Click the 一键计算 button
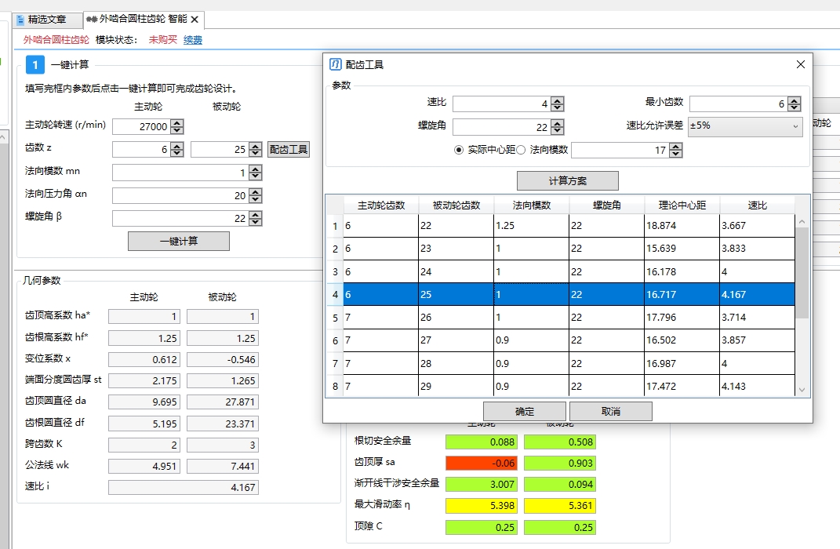840x549 pixels. coord(178,241)
